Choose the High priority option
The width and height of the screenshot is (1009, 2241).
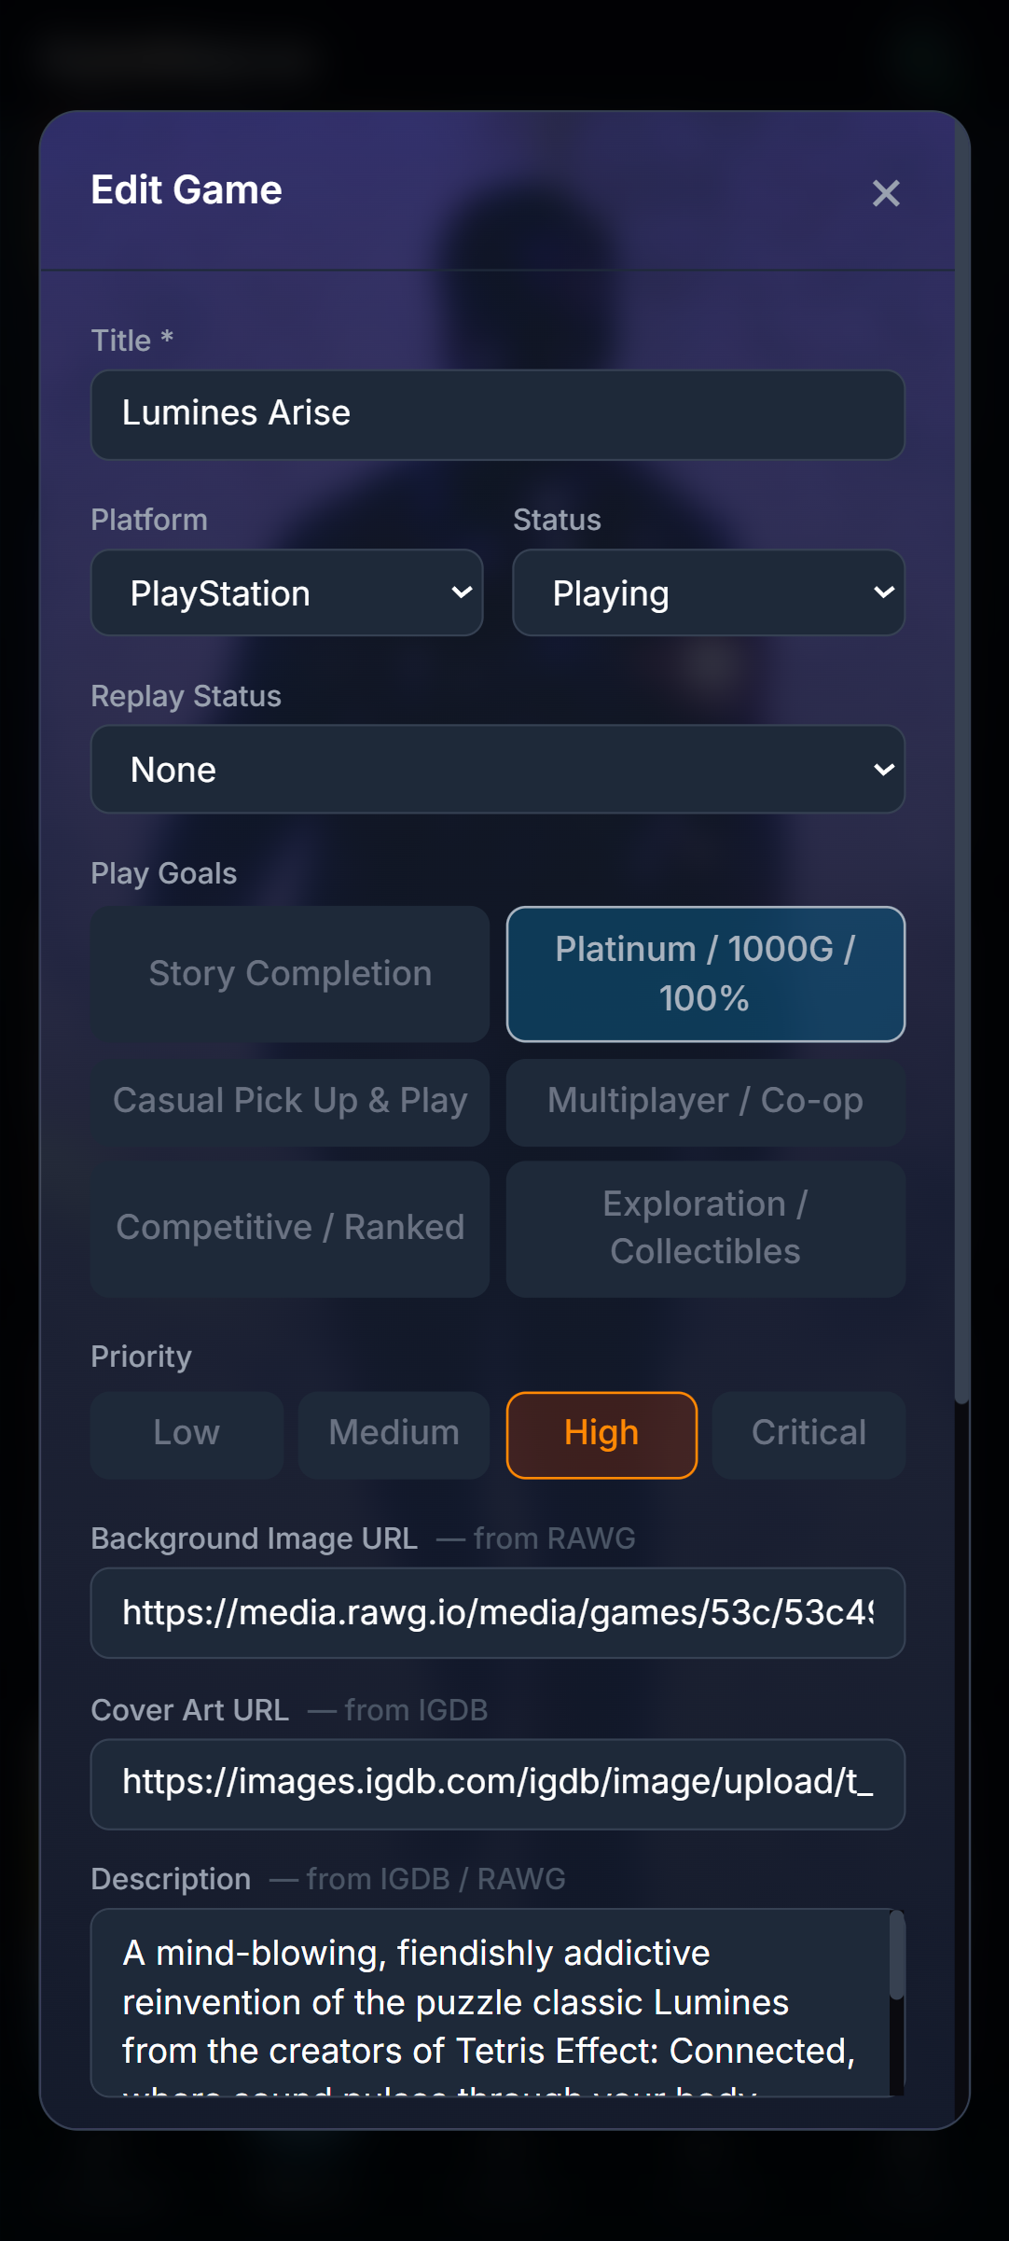tap(601, 1435)
